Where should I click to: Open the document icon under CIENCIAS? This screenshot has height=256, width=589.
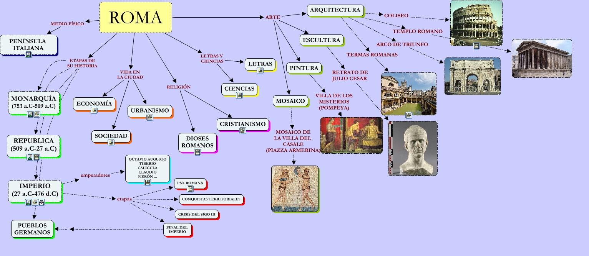point(239,95)
